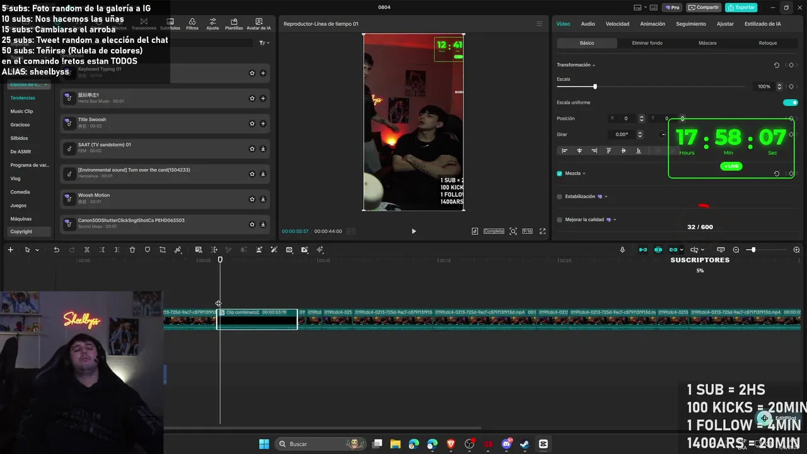Expand the selection tool dropdown arrow

pyautogui.click(x=37, y=250)
